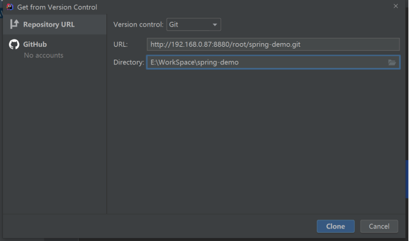409x241 pixels.
Task: Click the 'Directory:' label
Action: [x=129, y=63]
